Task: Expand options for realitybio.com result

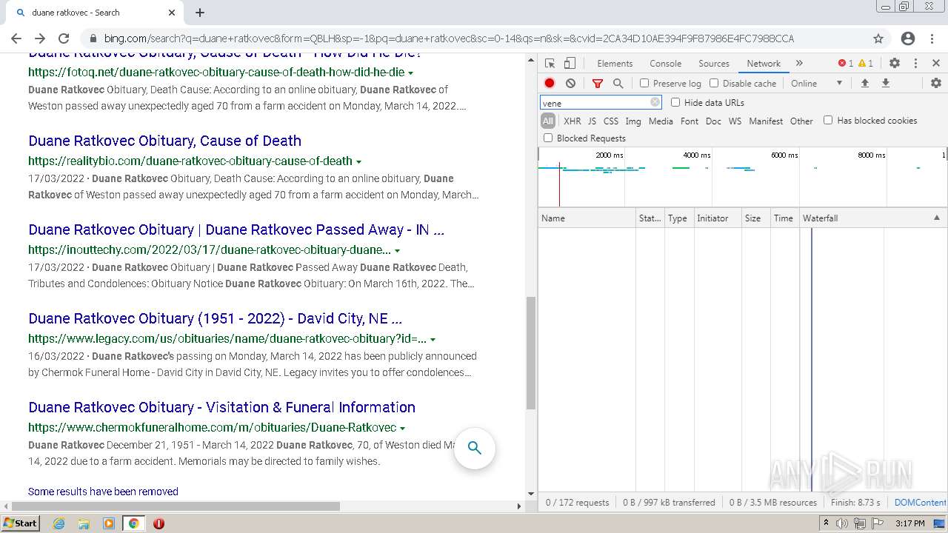Action: tap(359, 161)
